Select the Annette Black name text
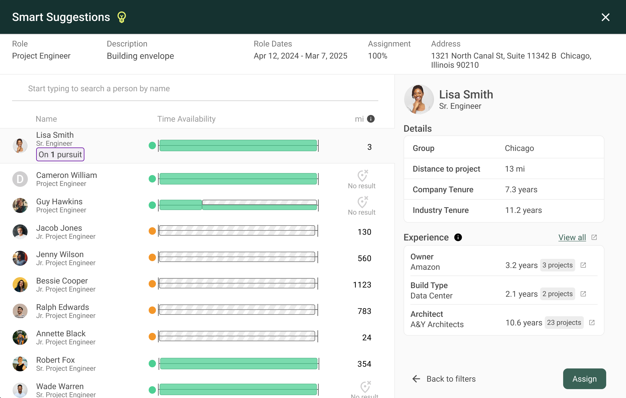This screenshot has height=398, width=626. click(61, 333)
